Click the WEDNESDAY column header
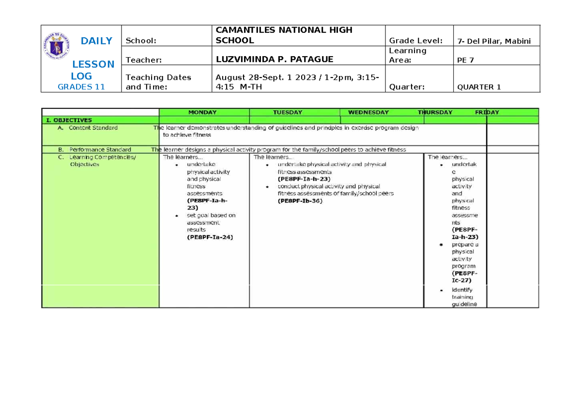 click(x=368, y=112)
